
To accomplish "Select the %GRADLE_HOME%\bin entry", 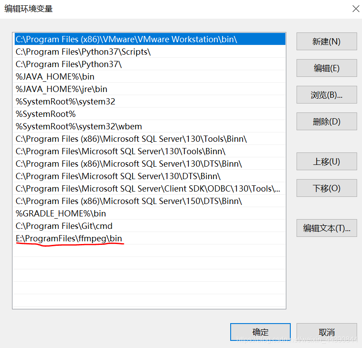I will (x=149, y=213).
